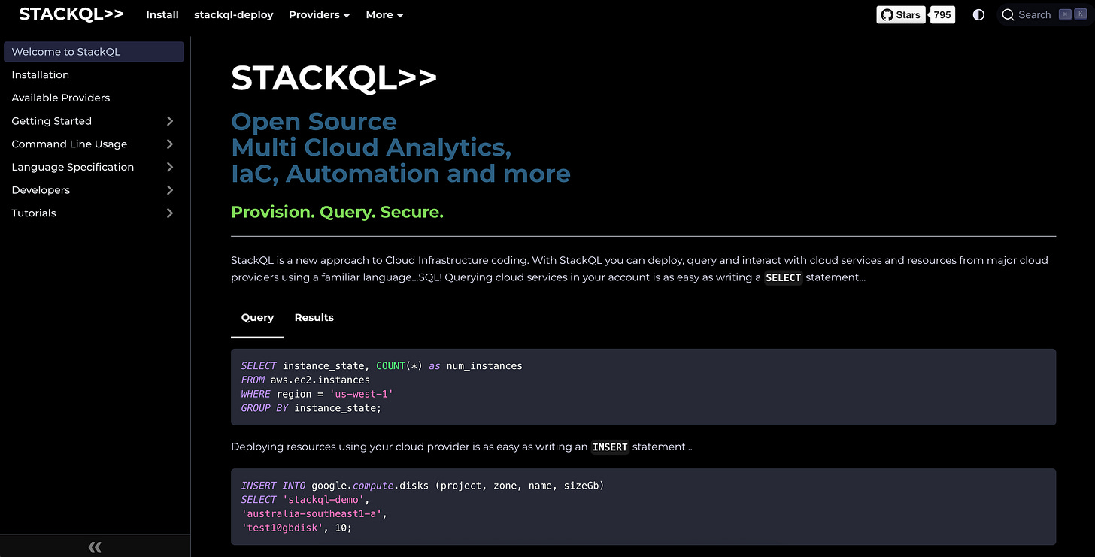Expand Tutorials chevron
This screenshot has width=1095, height=557.
tap(170, 213)
